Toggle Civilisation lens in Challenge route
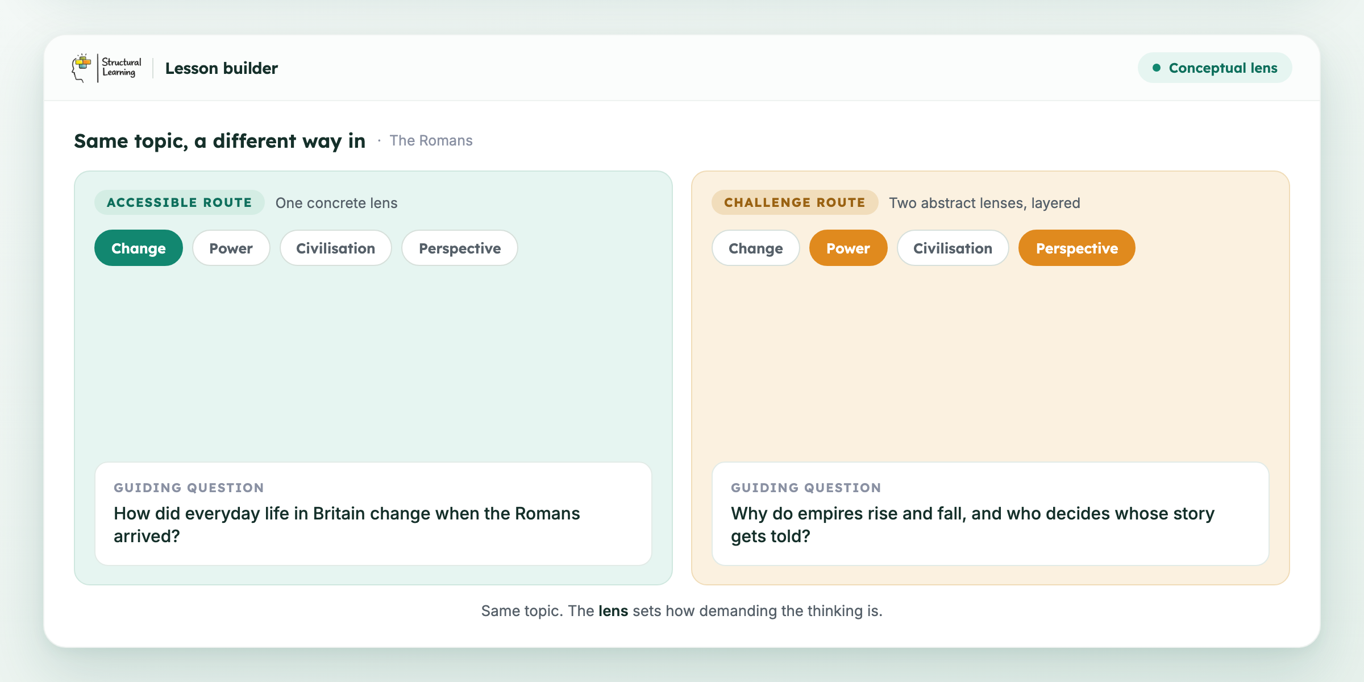 (x=953, y=248)
